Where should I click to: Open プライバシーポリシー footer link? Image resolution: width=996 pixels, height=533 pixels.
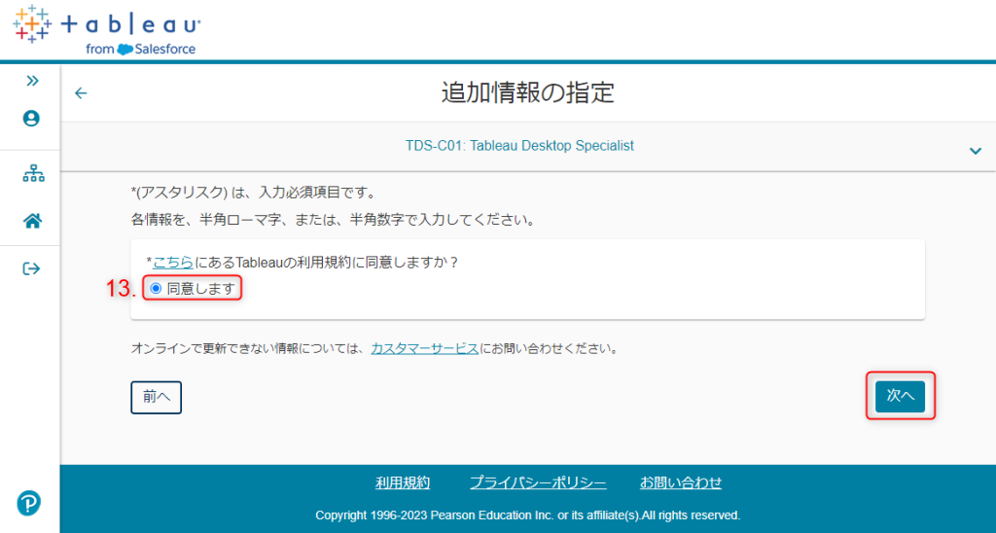pos(538,482)
